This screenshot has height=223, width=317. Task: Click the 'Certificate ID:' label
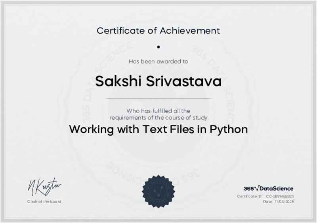click(250, 196)
